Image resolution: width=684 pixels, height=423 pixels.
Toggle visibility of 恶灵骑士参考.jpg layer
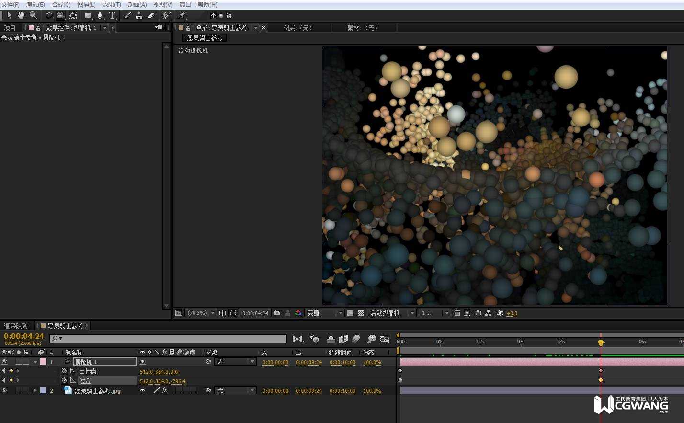coord(5,390)
